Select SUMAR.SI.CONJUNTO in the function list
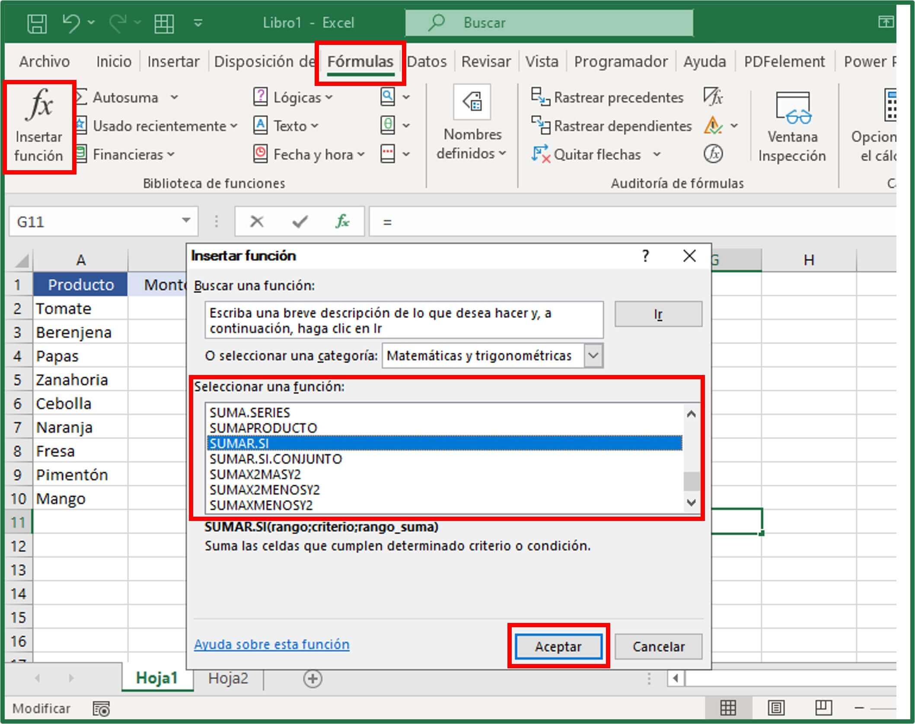The image size is (915, 724). click(275, 459)
